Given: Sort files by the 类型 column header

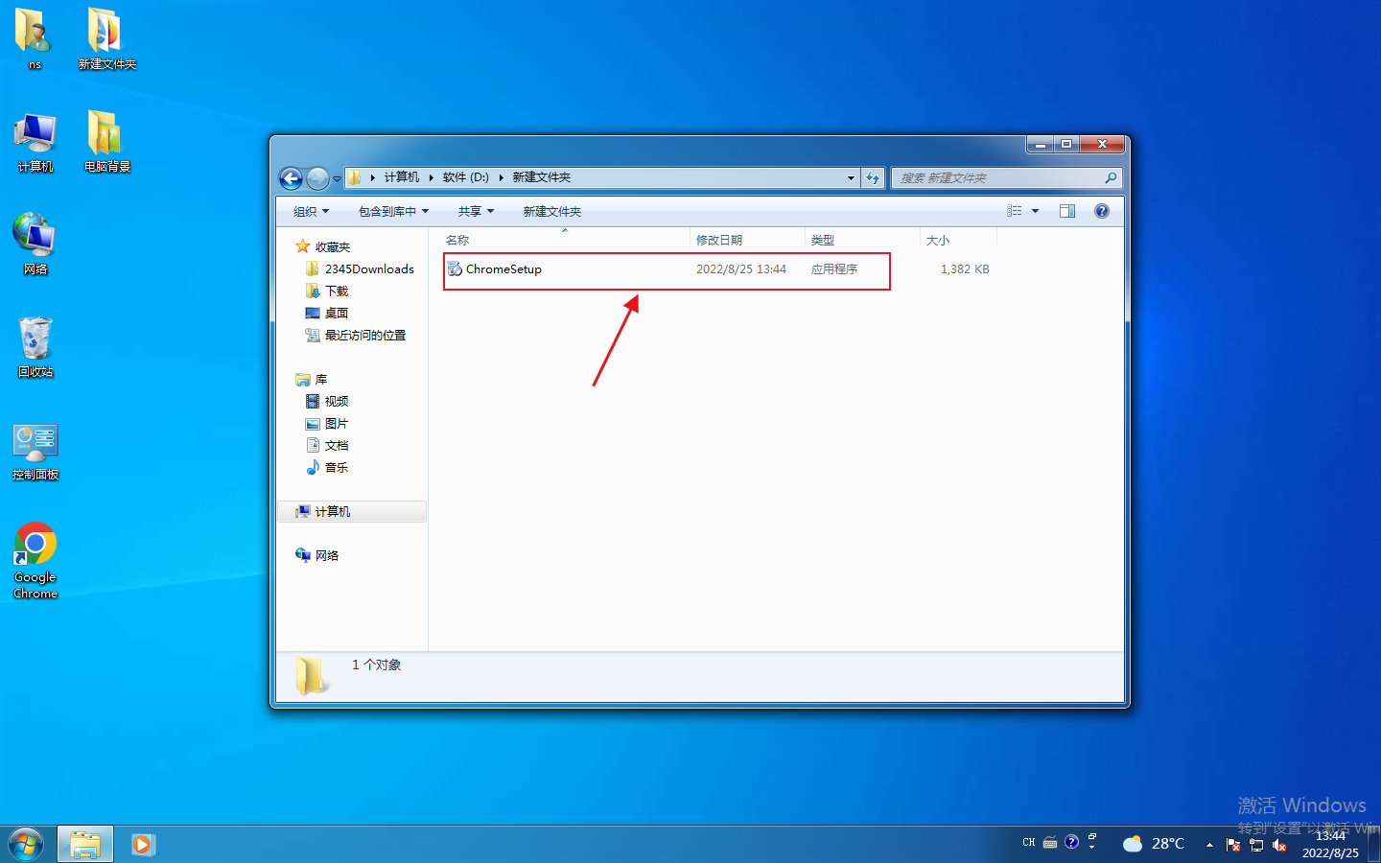Looking at the screenshot, I should point(862,240).
